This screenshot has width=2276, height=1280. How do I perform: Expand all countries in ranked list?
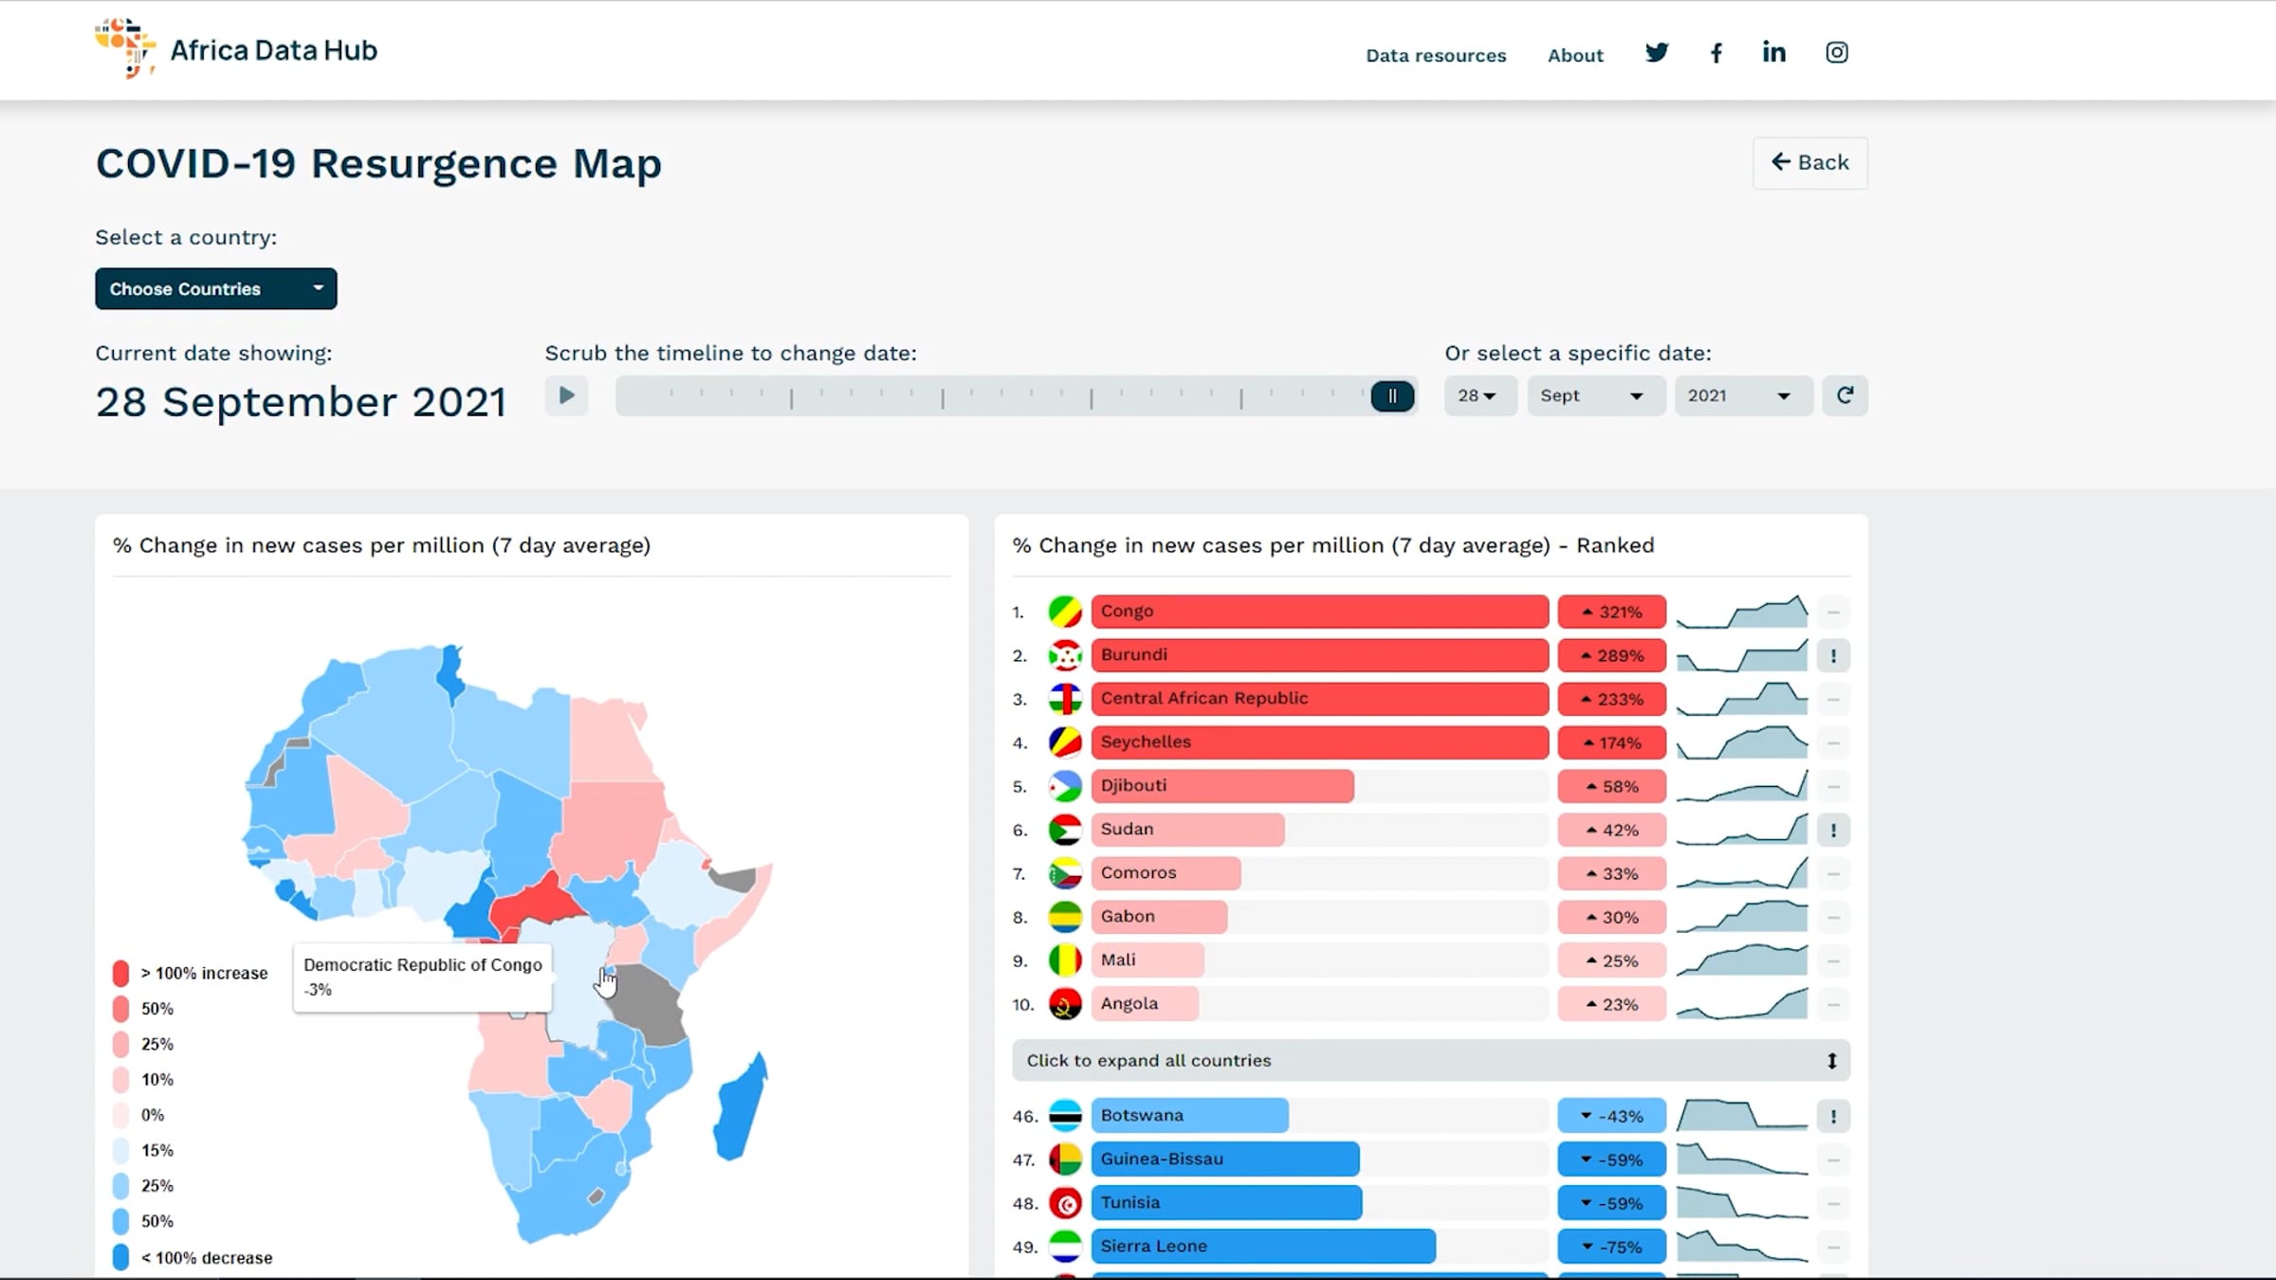pos(1431,1060)
